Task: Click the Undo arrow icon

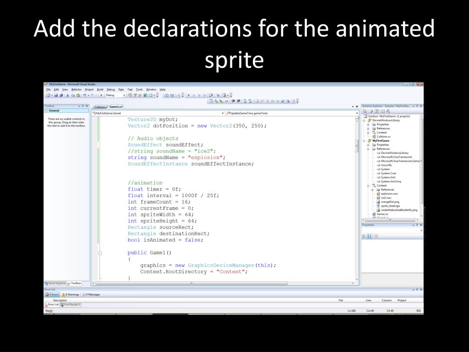Action: [85, 95]
